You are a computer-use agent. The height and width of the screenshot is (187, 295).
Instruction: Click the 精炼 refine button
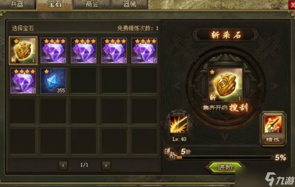point(273,140)
